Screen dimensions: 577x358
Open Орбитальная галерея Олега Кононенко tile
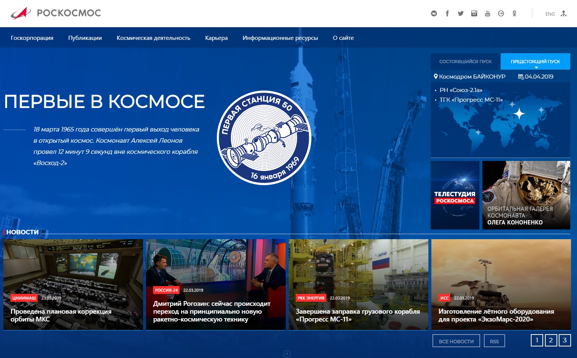526,195
